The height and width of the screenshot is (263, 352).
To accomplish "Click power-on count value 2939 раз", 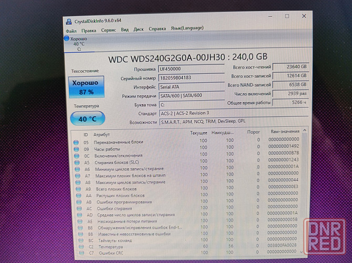I will (x=290, y=94).
